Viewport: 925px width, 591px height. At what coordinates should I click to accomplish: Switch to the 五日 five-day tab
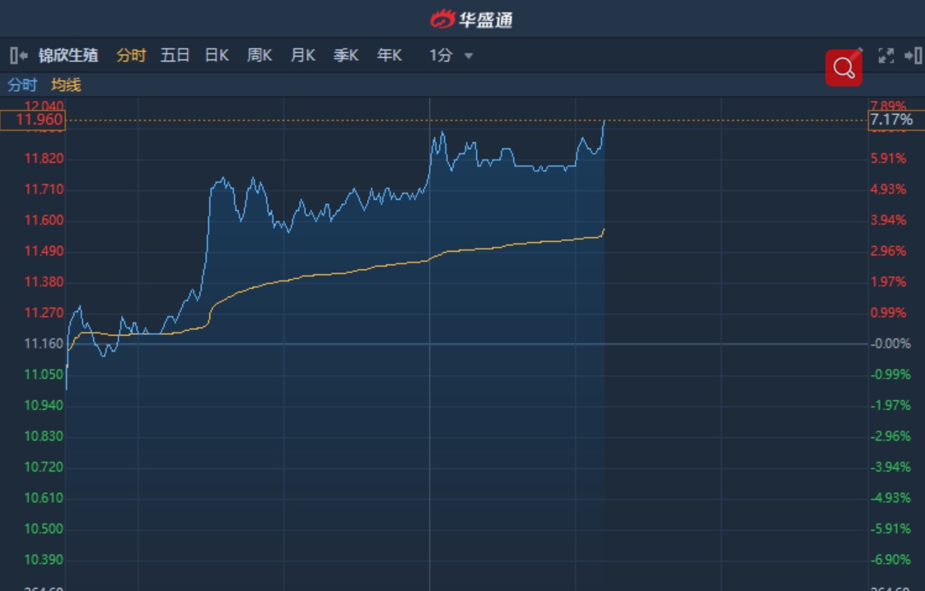click(x=175, y=55)
